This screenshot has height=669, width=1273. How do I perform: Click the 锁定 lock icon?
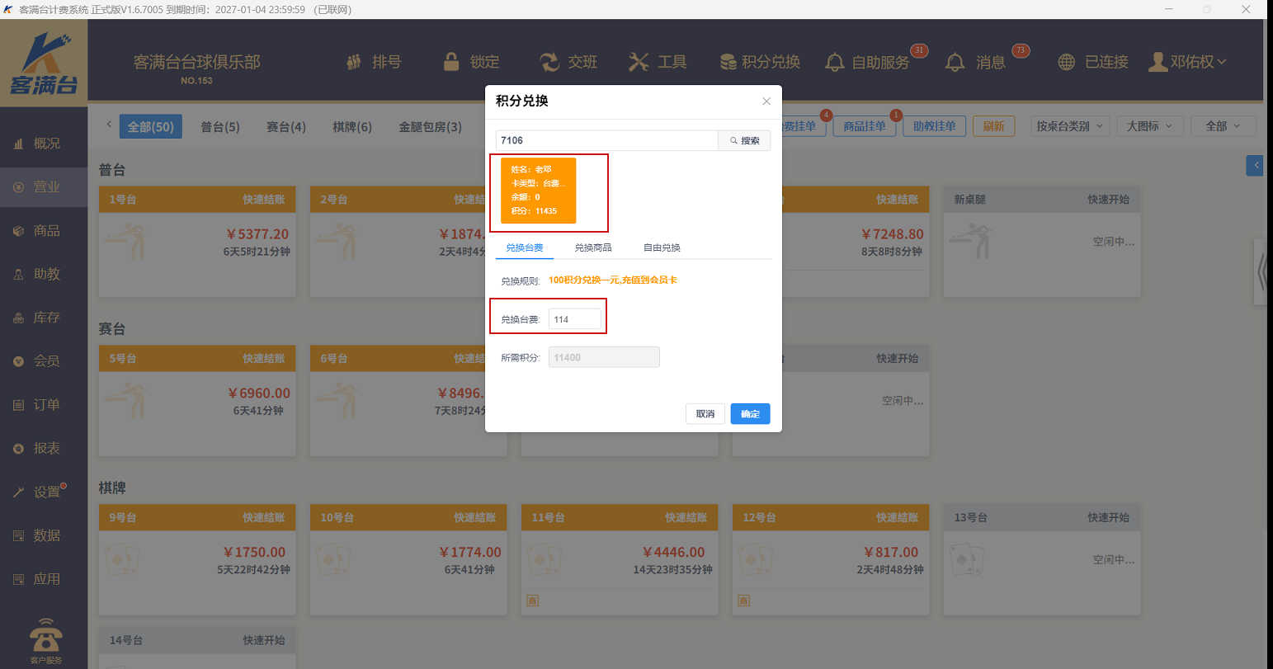(x=451, y=62)
